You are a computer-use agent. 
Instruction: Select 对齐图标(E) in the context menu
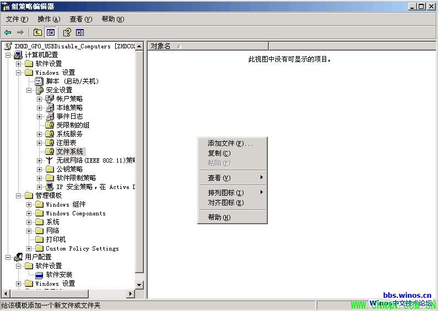[225, 203]
